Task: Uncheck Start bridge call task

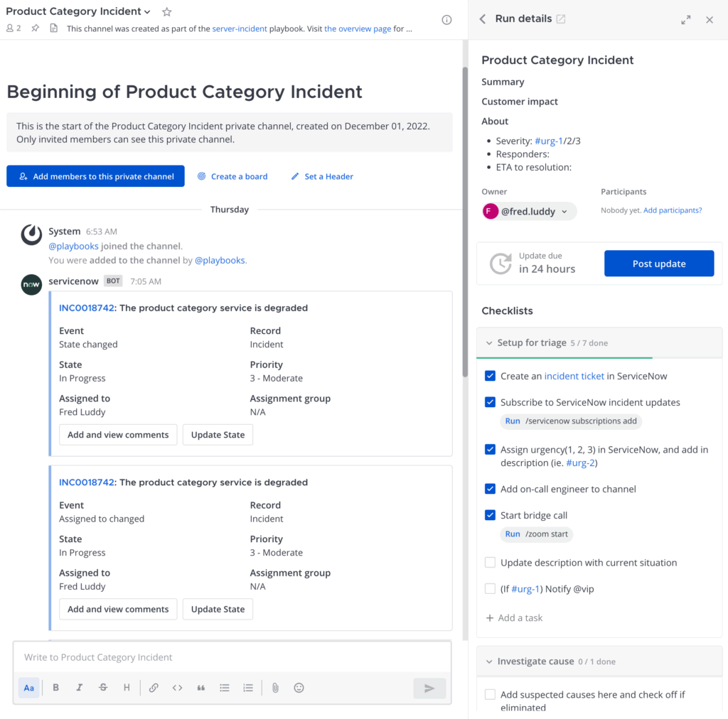Action: pyautogui.click(x=490, y=515)
